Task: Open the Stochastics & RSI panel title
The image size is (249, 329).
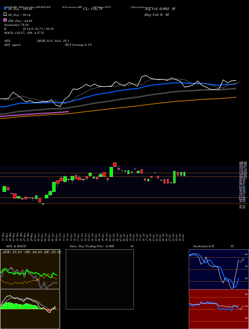Action: point(213,246)
